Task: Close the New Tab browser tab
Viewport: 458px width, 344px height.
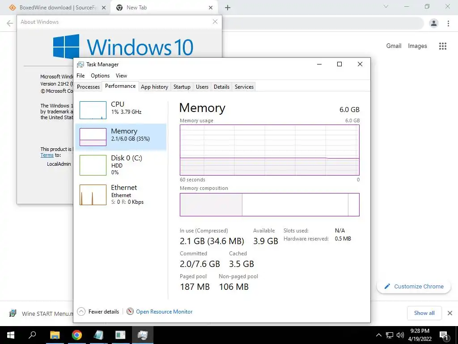Action: click(x=211, y=8)
